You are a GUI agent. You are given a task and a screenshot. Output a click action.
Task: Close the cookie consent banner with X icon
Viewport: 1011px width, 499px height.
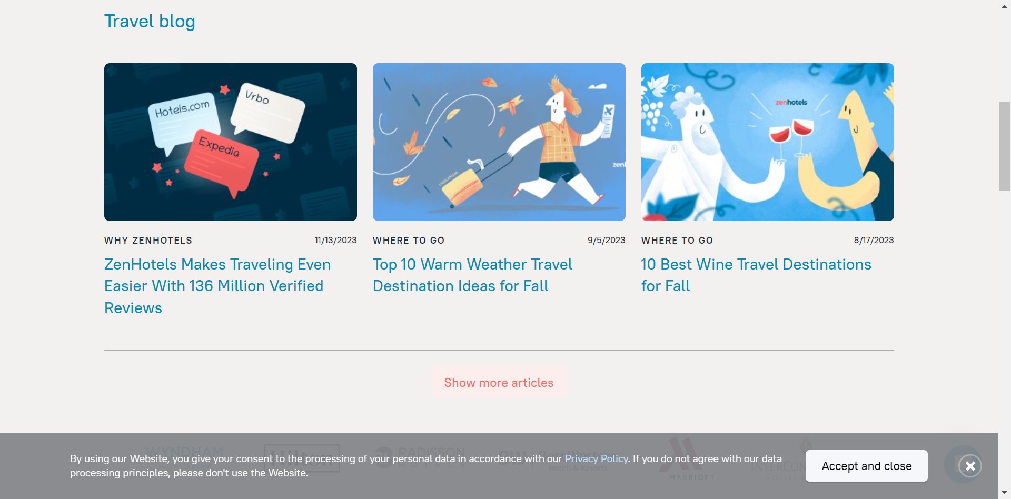click(970, 466)
